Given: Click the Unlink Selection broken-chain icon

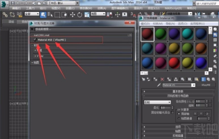Looking at the screenshot, I should pos(12,14).
